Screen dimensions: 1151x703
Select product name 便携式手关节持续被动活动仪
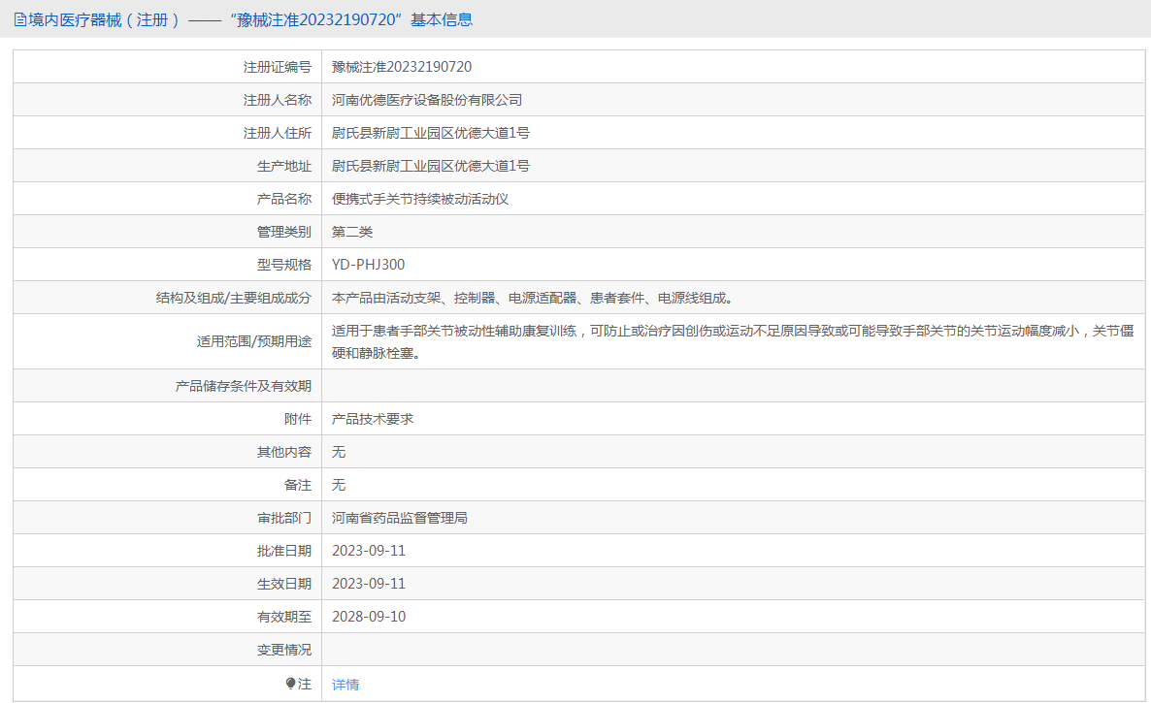(x=420, y=199)
